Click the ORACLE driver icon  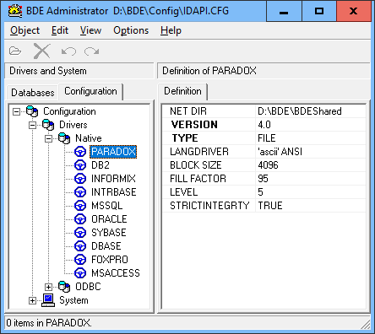pyautogui.click(x=80, y=219)
